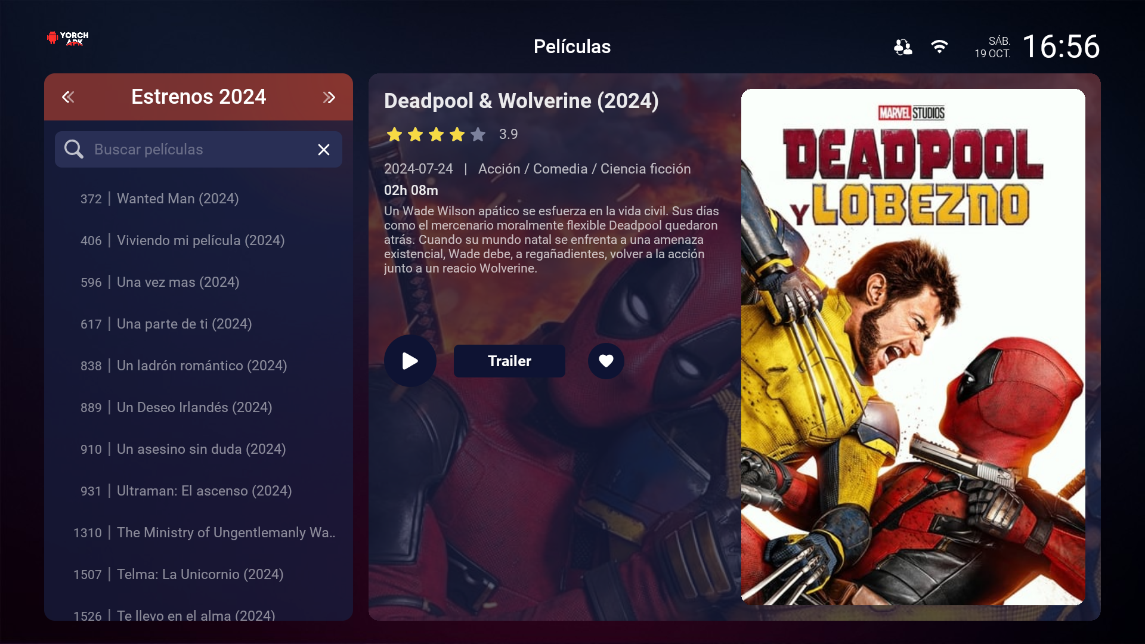This screenshot has height=644, width=1145.
Task: Choose Ultraman: El ascenso (2024)
Action: pyautogui.click(x=204, y=491)
